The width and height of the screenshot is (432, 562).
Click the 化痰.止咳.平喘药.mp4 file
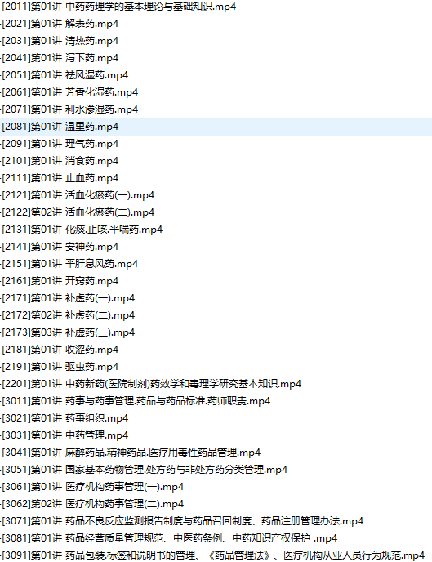coord(82,230)
